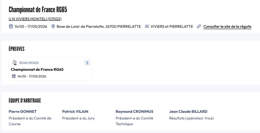Click the sailboat icon in the RG65 card
Image resolution: width=260 pixels, height=133 pixels.
(x=15, y=63)
